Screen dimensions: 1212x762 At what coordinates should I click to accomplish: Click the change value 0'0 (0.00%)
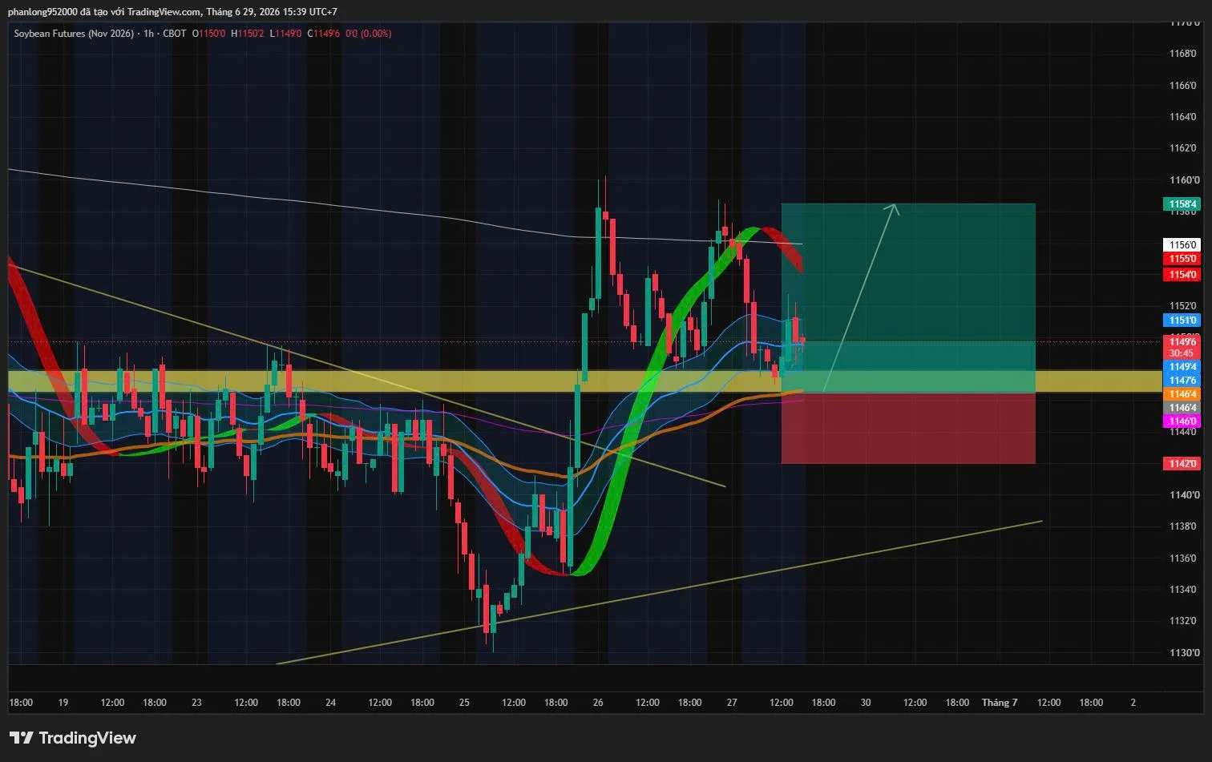pos(368,34)
